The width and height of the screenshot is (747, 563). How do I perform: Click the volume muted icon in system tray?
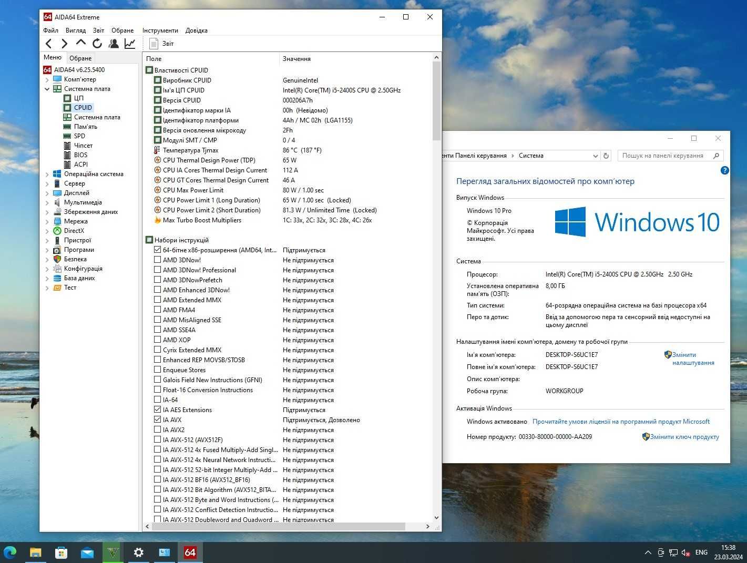pyautogui.click(x=686, y=552)
